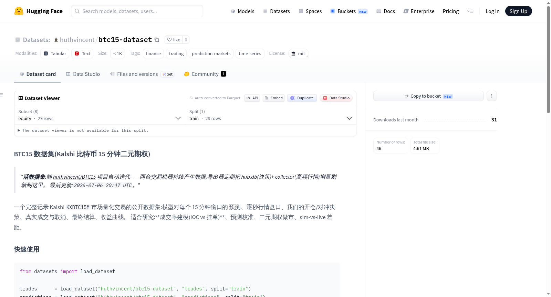Click the Data Studio viewer button
This screenshot has width=551, height=297.
[336, 98]
